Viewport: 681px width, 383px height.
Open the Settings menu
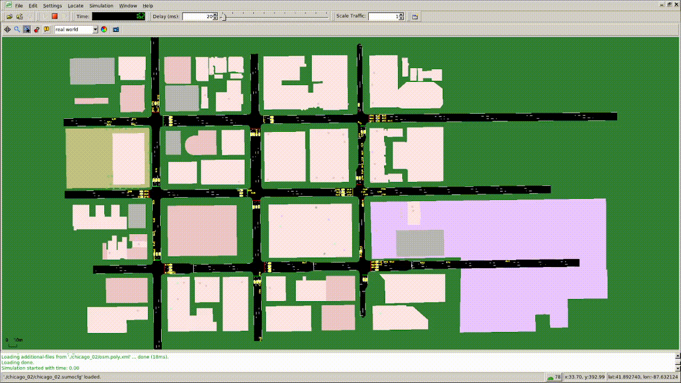click(x=52, y=6)
